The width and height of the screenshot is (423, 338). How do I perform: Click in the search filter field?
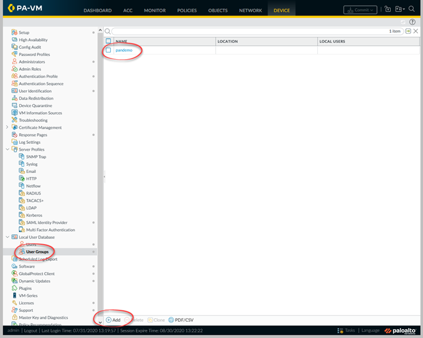click(x=249, y=31)
